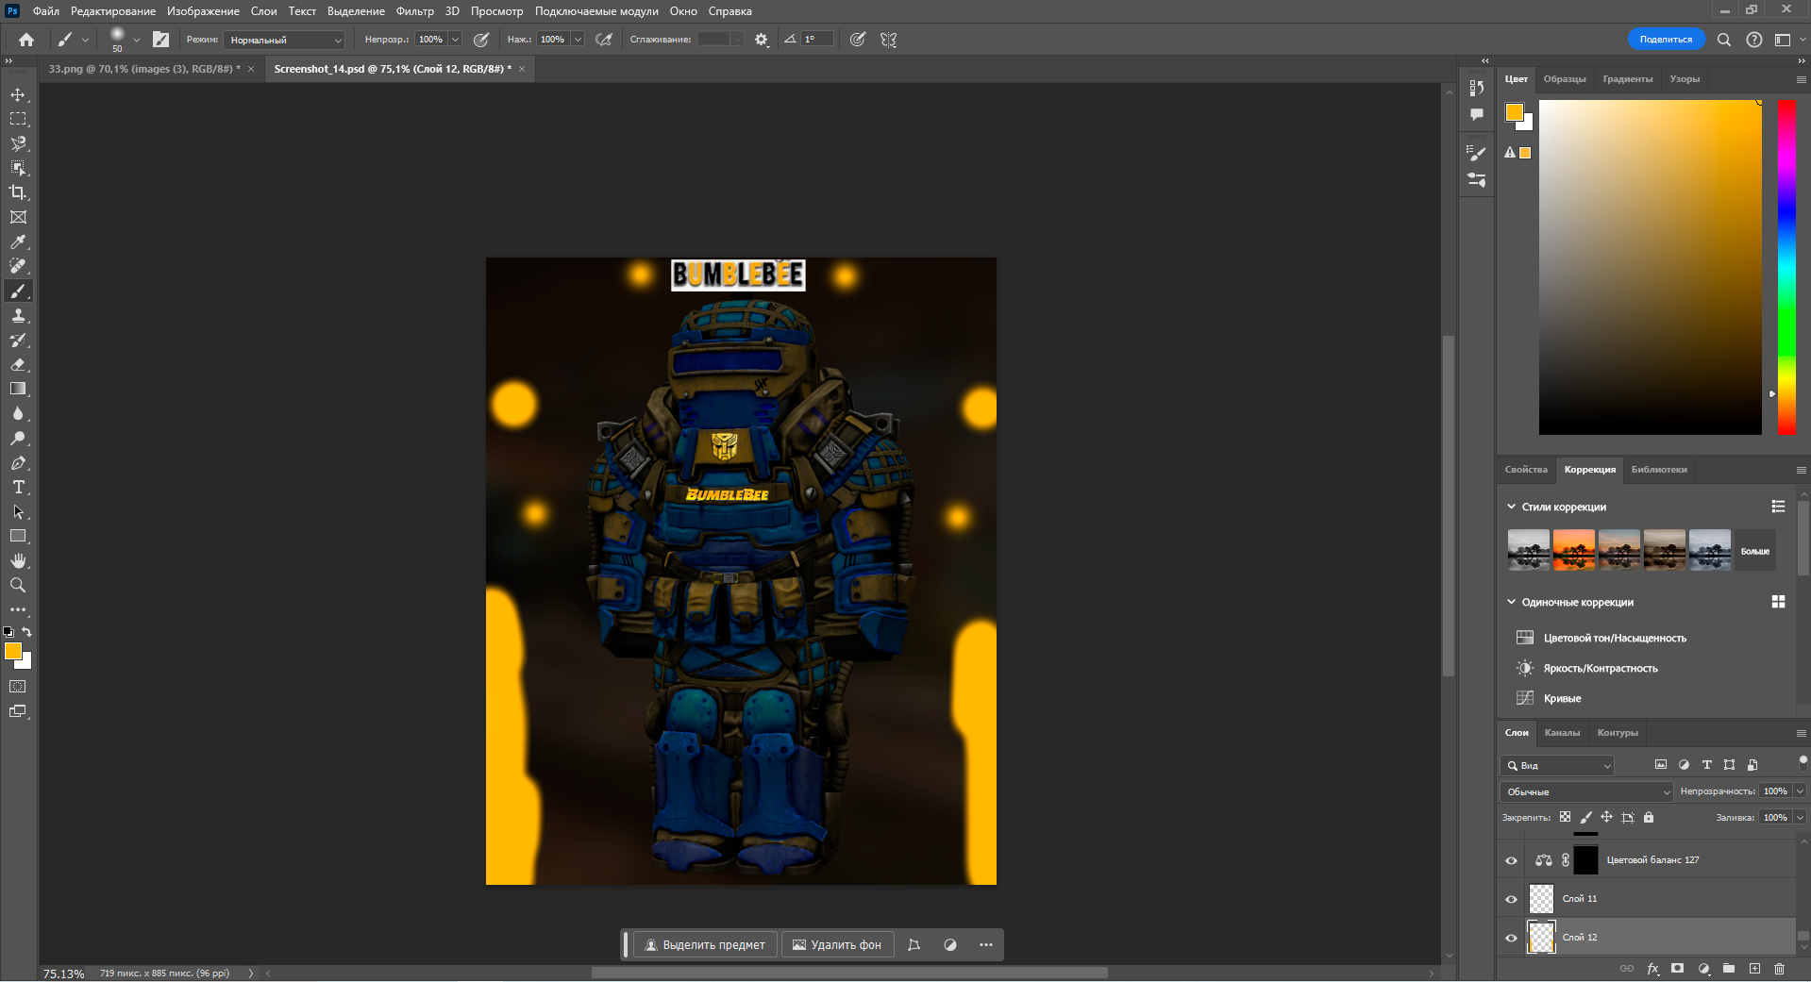The image size is (1811, 982).
Task: Click Выделить предмет button
Action: [705, 944]
